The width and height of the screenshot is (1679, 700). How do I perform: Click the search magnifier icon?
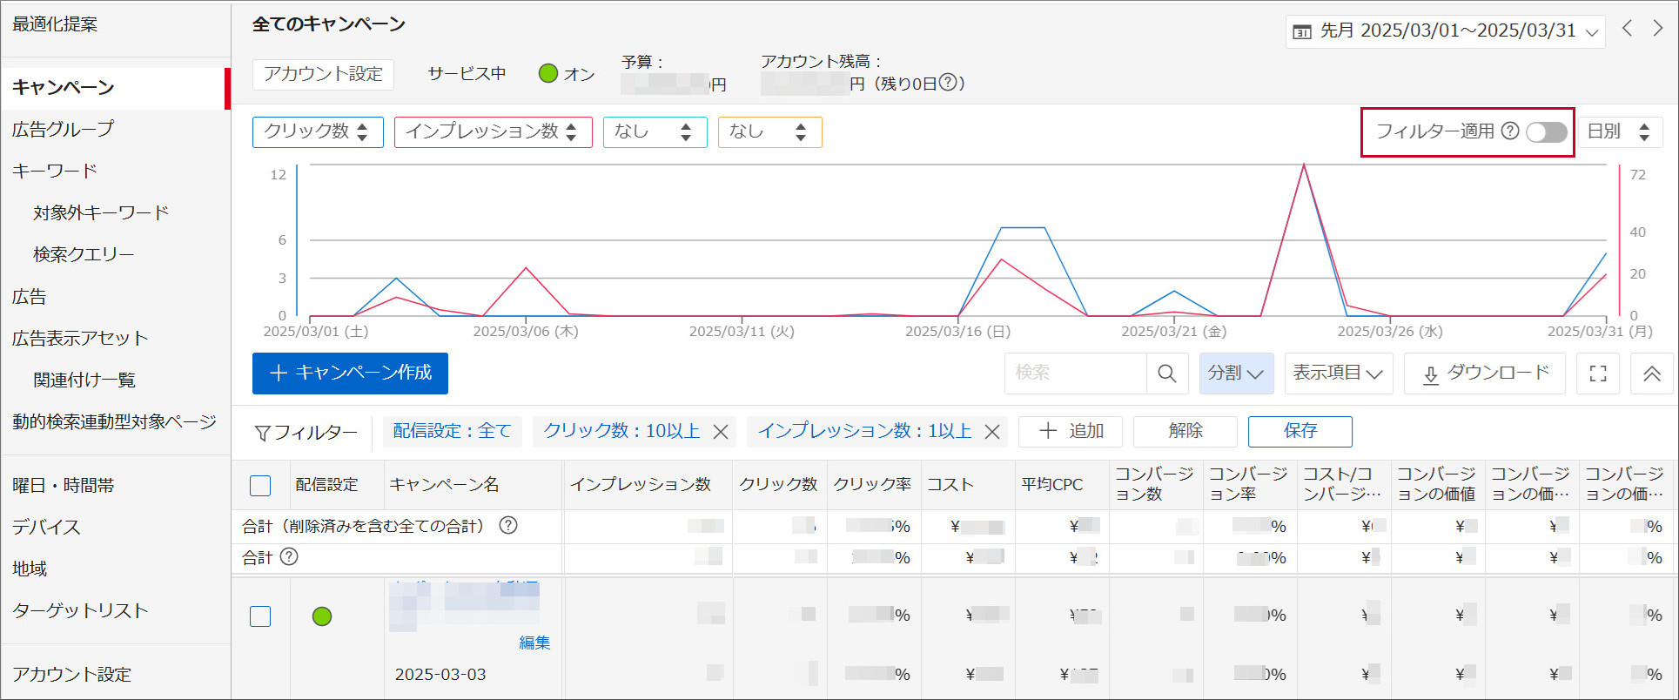tap(1167, 374)
